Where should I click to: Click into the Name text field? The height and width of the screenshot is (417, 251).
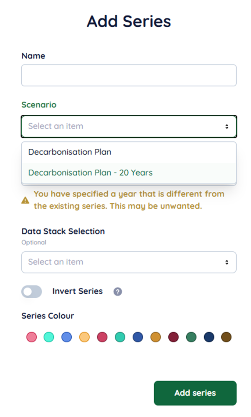pos(129,75)
